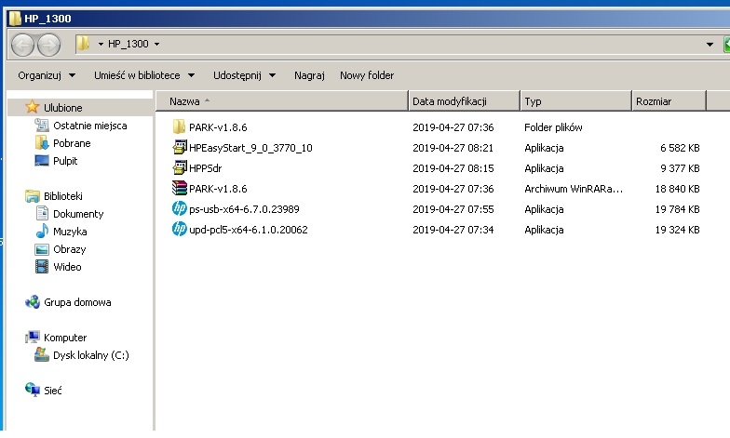Click the arrow before HP_1300 in breadcrumb
The height and width of the screenshot is (438, 730).
point(101,45)
